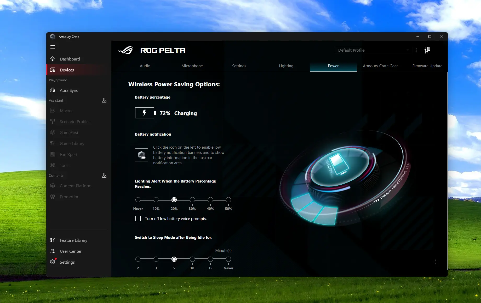Set lighting alert to Never
Screen dimensions: 481x303
pyautogui.click(x=138, y=200)
